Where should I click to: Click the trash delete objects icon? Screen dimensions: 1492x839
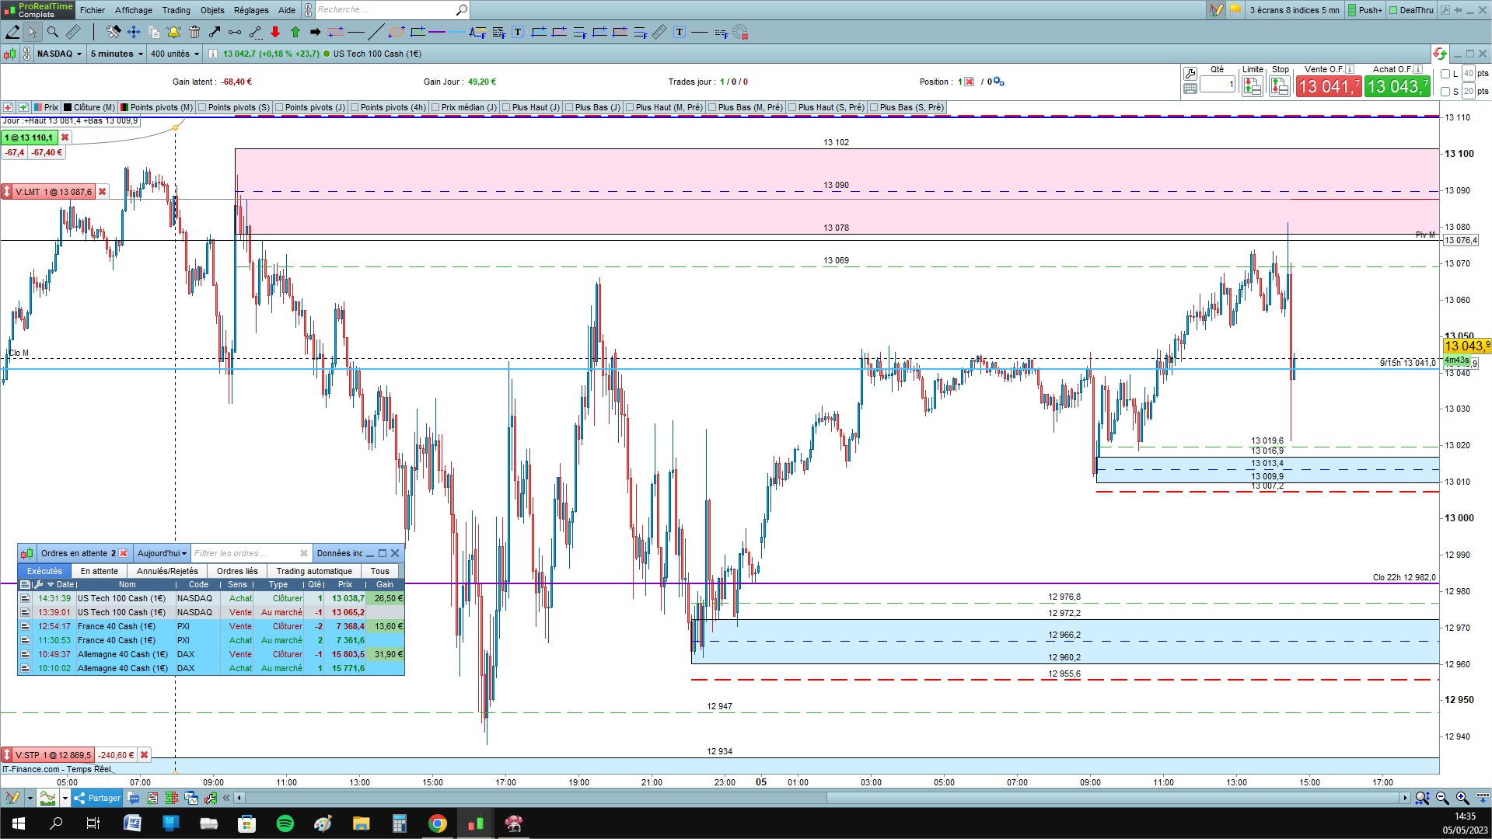pos(194,32)
